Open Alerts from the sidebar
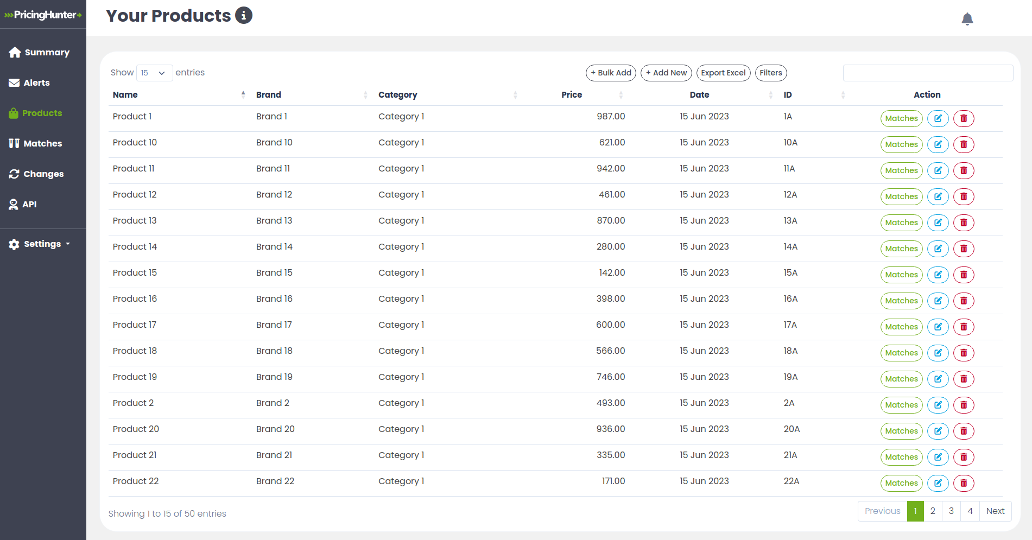This screenshot has width=1032, height=540. (36, 83)
